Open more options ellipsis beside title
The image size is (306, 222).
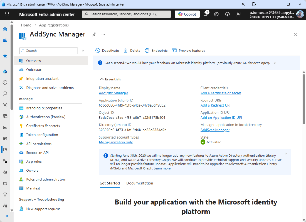103,34
